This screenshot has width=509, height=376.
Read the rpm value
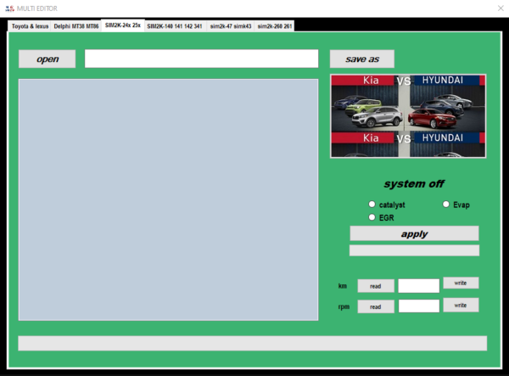376,306
